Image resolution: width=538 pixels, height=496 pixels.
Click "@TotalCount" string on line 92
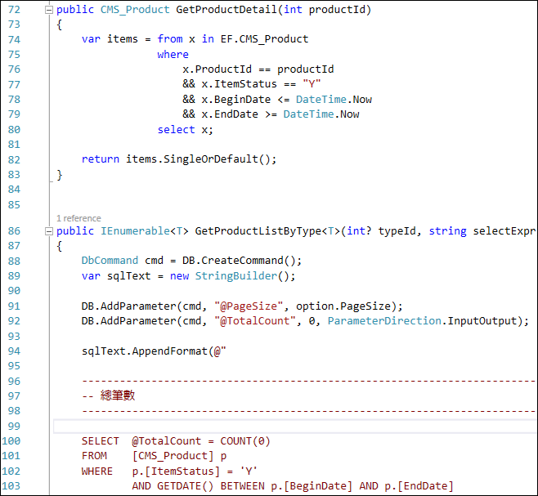[255, 321]
